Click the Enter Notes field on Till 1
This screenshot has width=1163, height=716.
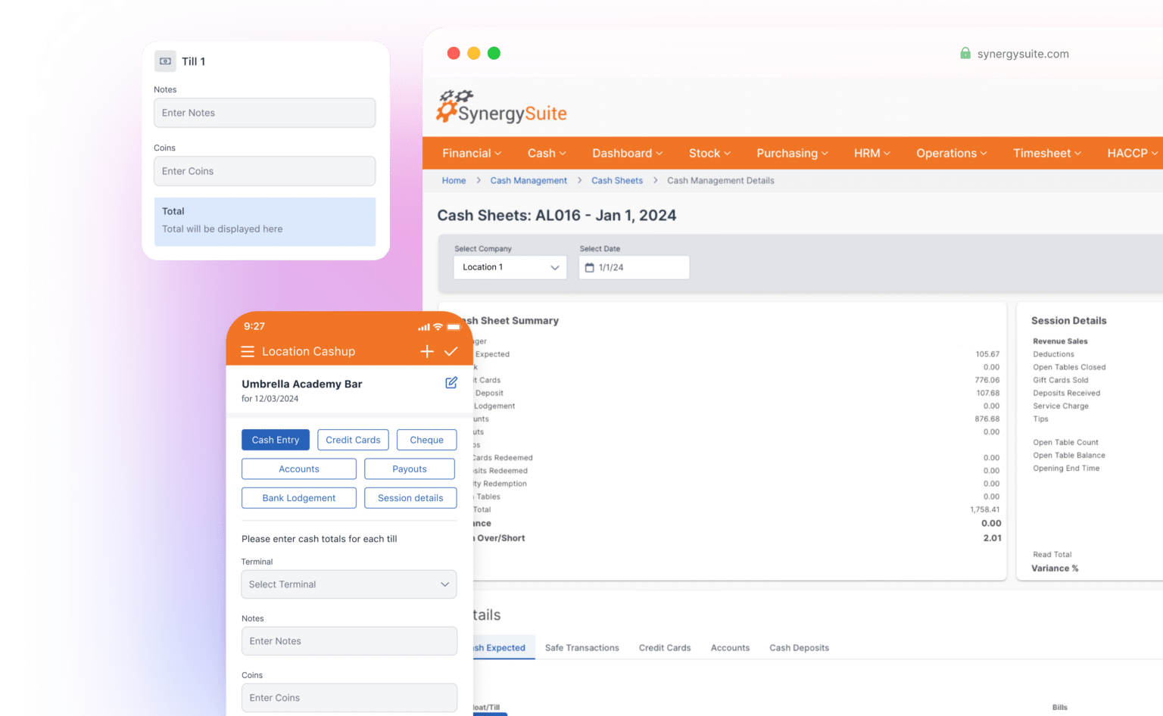click(264, 113)
